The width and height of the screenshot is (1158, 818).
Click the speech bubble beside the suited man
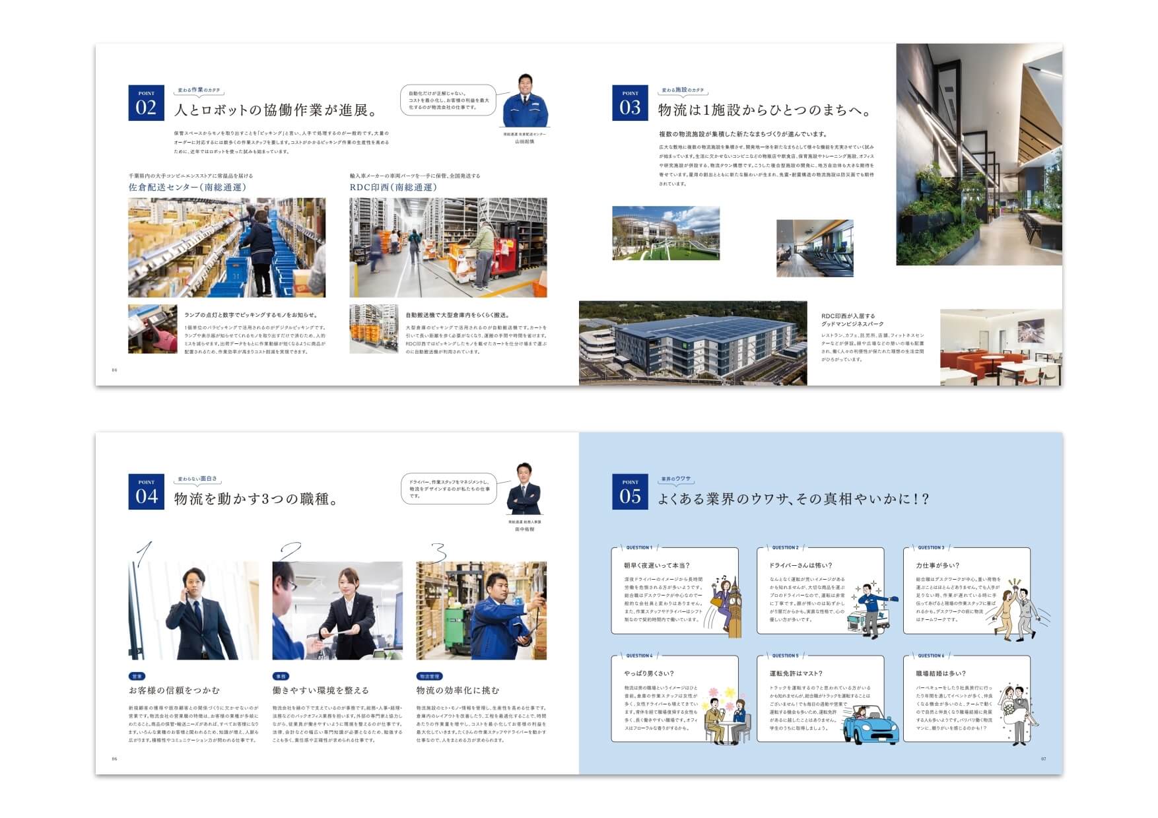[449, 489]
